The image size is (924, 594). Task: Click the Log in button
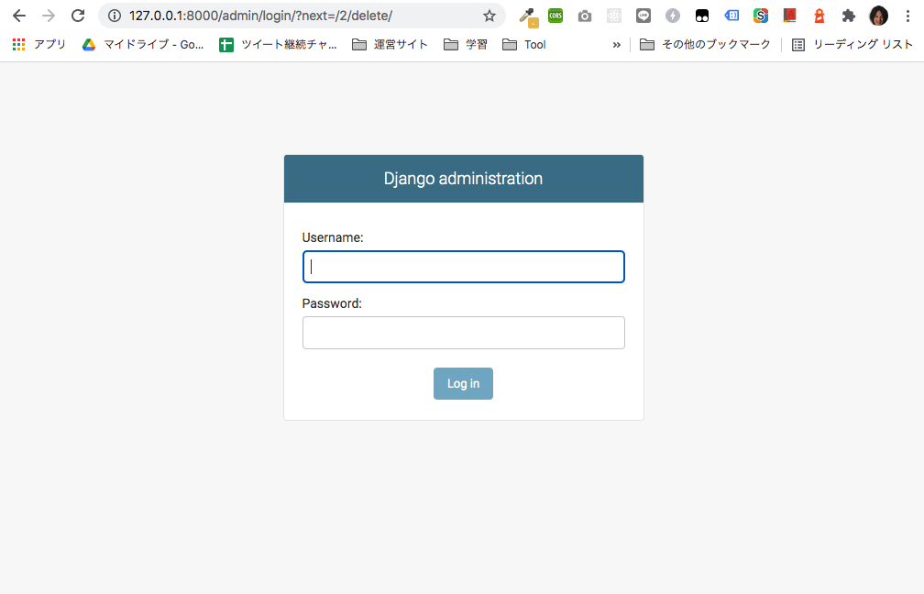point(463,383)
